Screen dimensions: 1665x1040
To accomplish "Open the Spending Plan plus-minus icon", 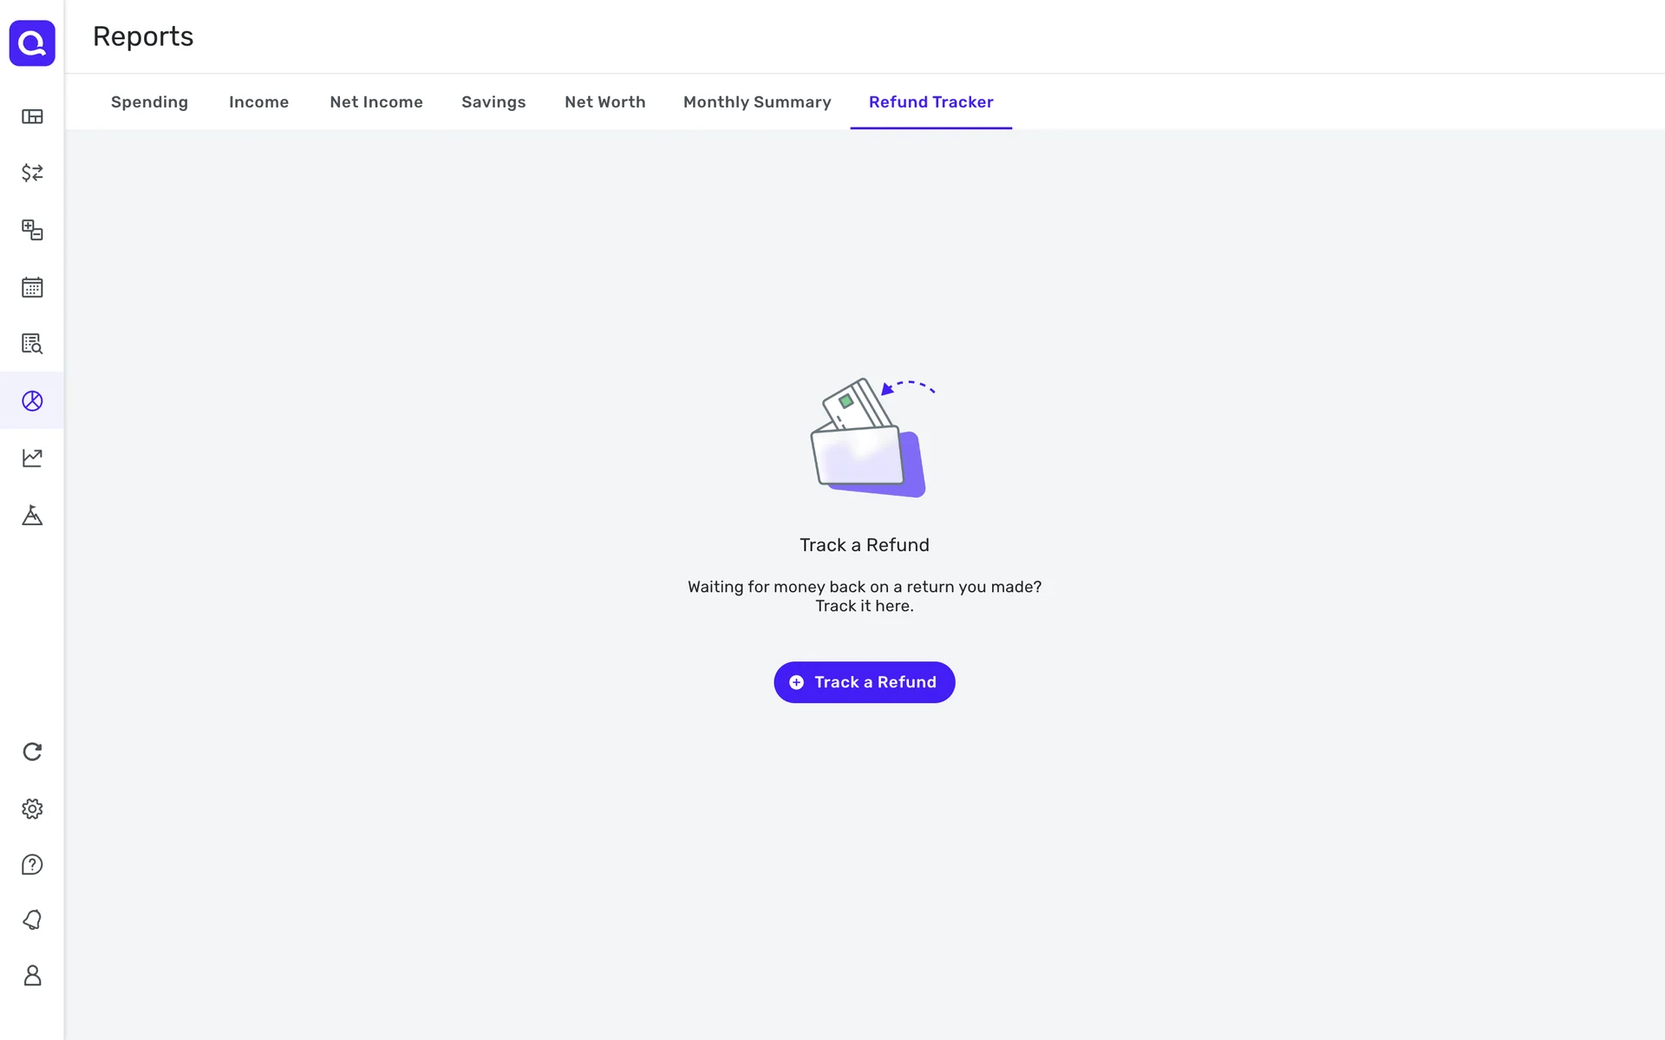I will coord(32,230).
